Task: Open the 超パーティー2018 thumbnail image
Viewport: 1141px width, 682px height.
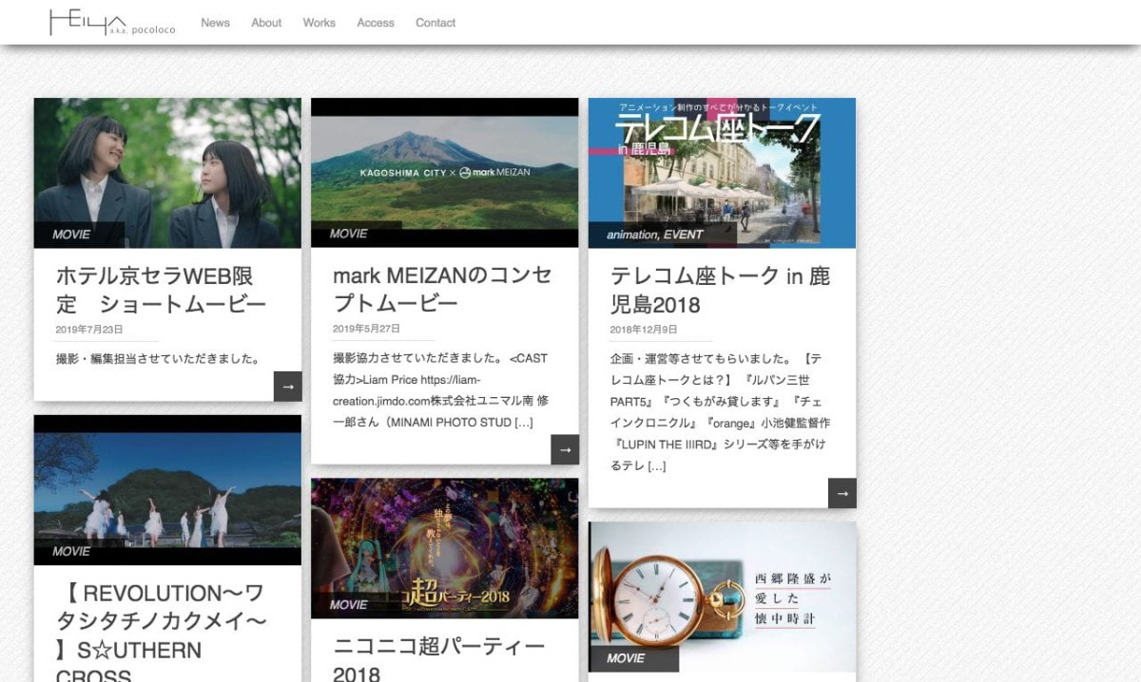Action: click(x=445, y=548)
